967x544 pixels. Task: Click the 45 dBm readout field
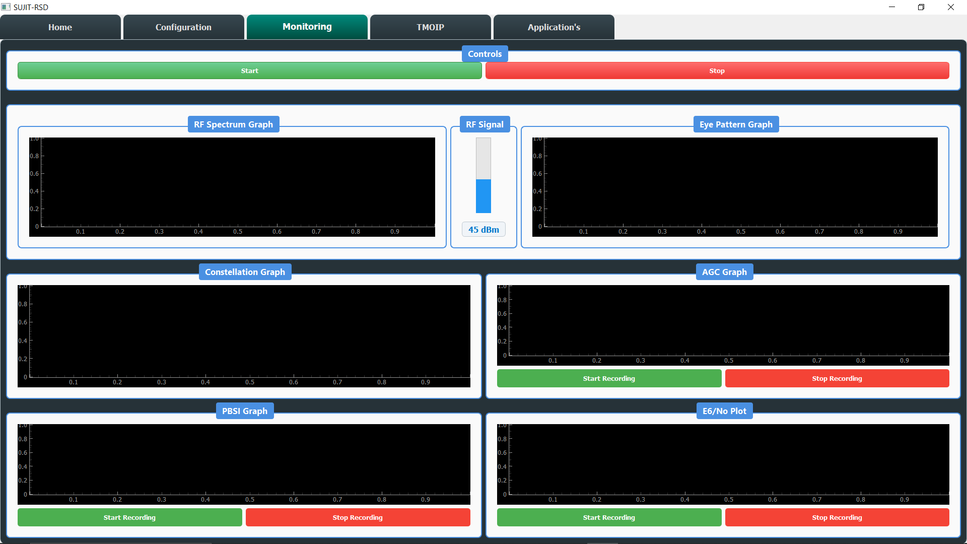coord(483,230)
